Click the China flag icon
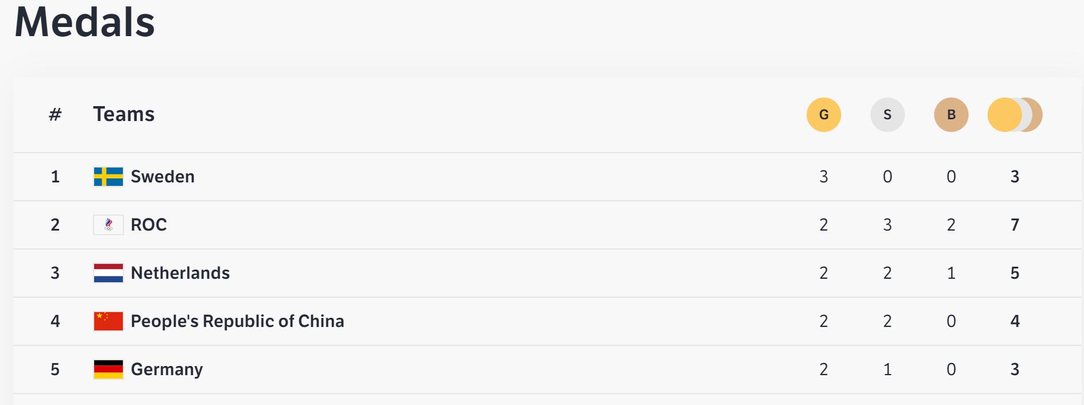This screenshot has height=405, width=1084. [x=109, y=321]
